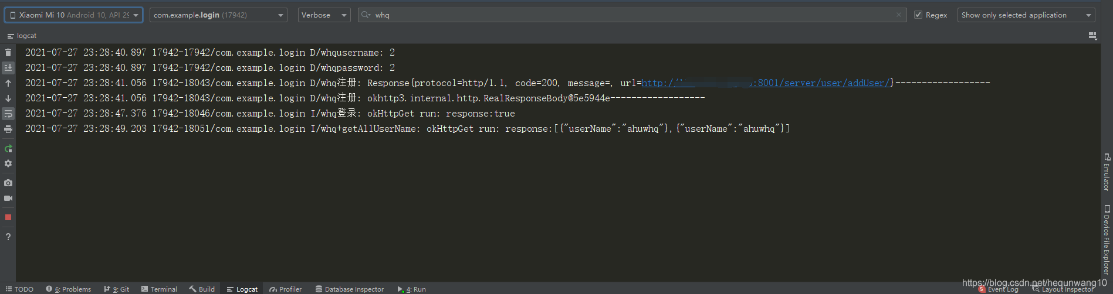This screenshot has width=1113, height=294.
Task: Start screen recording with the video icon
Action: pyautogui.click(x=8, y=198)
